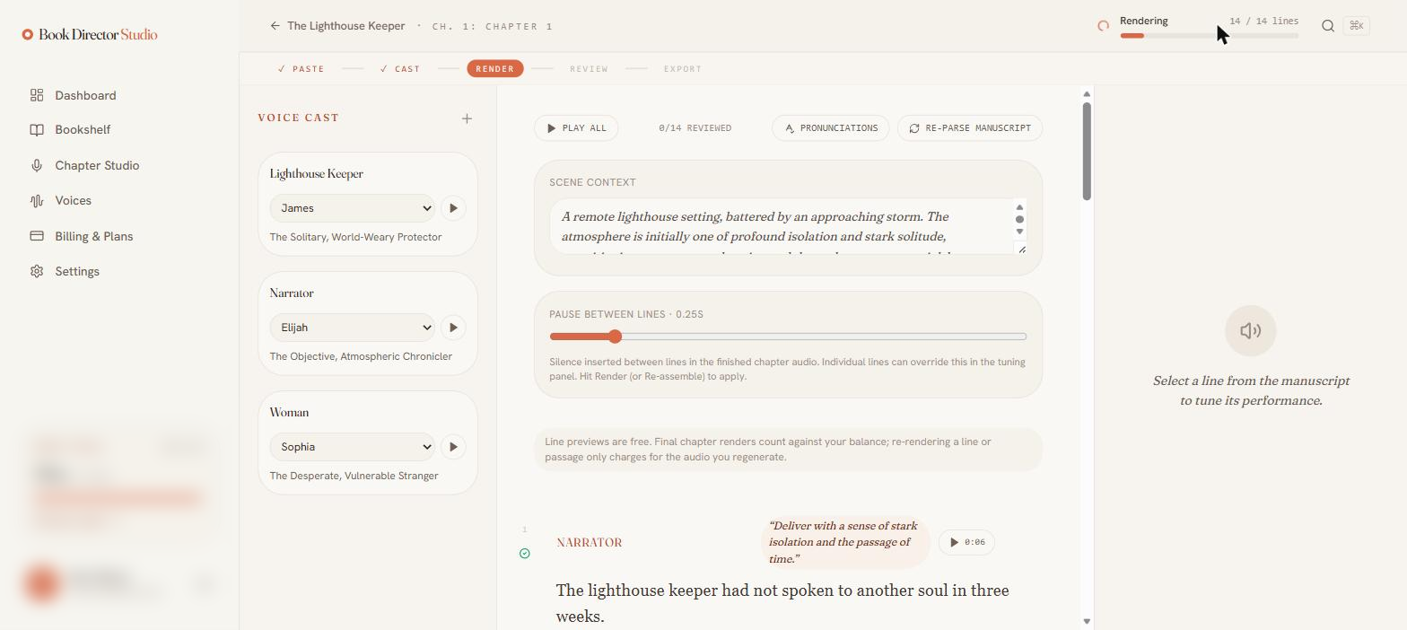
Task: Open the Voices page
Action: pos(73,200)
